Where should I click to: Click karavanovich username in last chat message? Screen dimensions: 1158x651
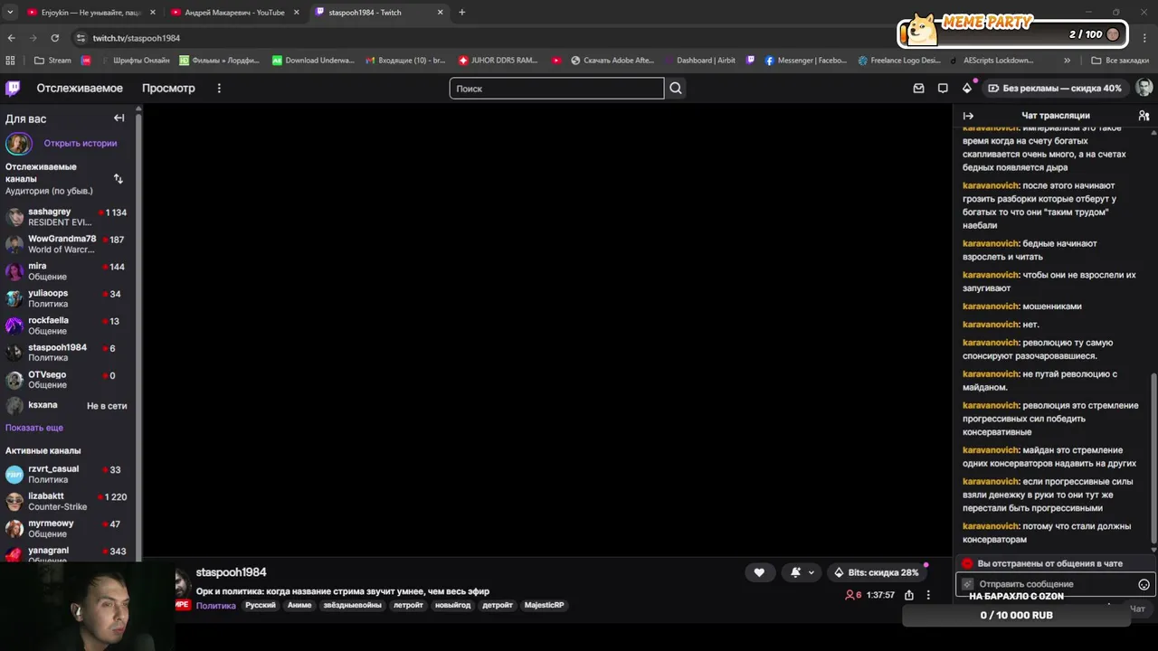pyautogui.click(x=991, y=526)
